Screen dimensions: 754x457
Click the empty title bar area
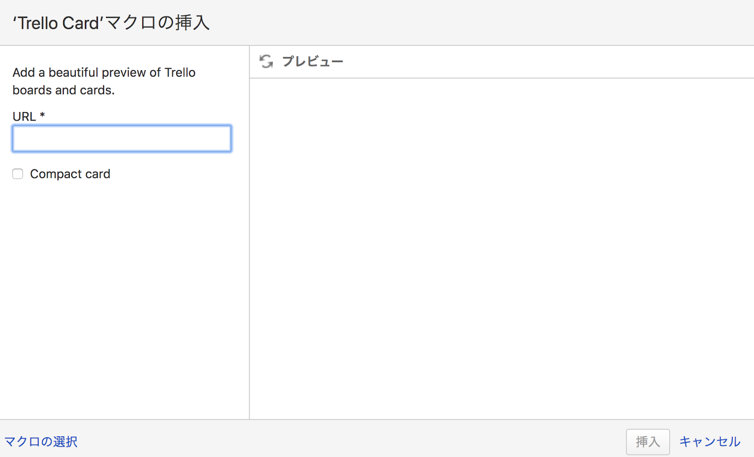[x=471, y=23]
